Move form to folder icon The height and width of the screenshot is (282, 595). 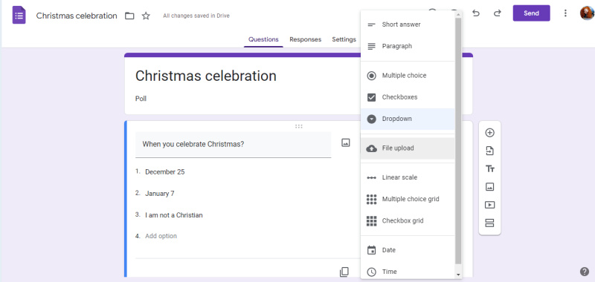(129, 16)
